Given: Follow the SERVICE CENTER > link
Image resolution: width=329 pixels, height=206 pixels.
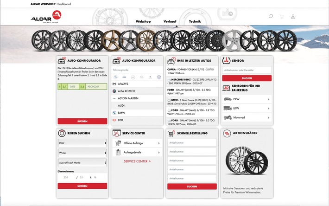Looking at the screenshot, I should (137, 161).
